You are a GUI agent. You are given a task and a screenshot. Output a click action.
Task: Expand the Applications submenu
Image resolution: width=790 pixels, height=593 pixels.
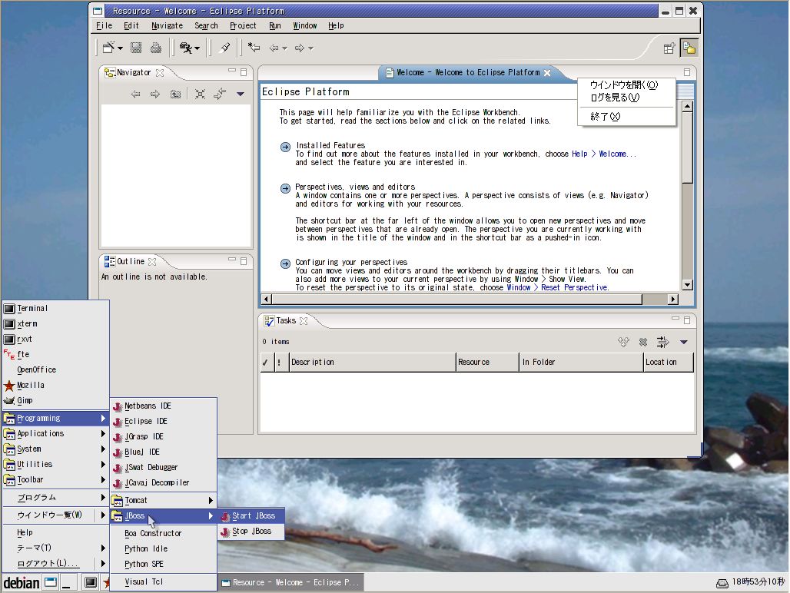click(x=56, y=434)
